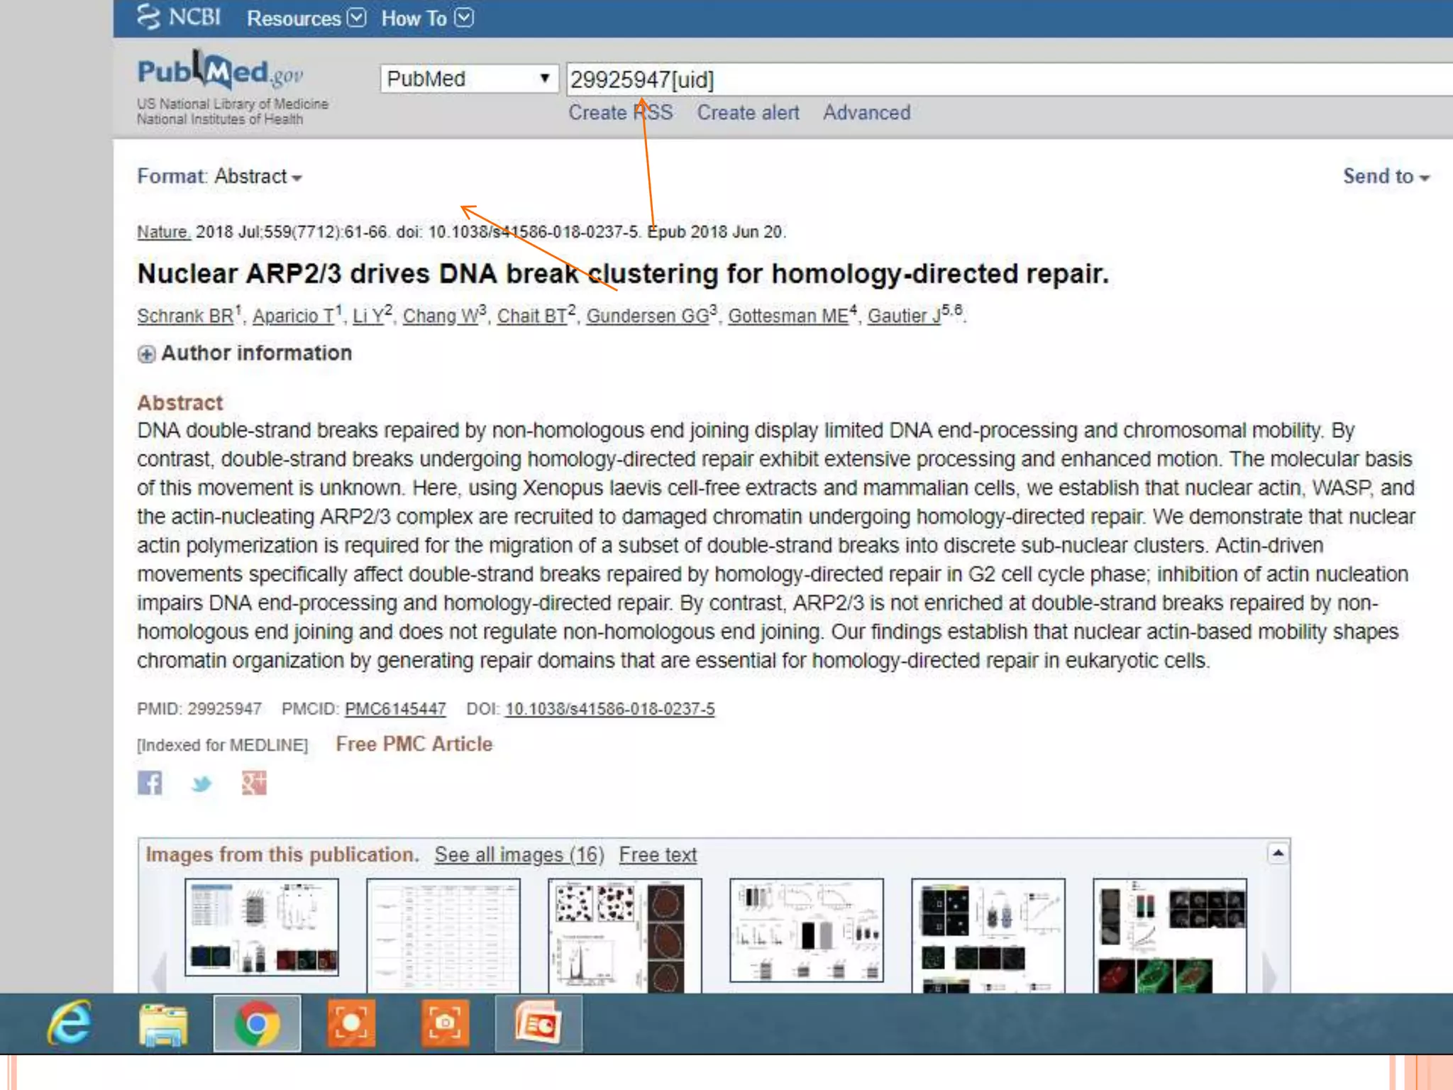The width and height of the screenshot is (1453, 1090).
Task: Share article via Twitter bird icon
Action: coord(201,783)
